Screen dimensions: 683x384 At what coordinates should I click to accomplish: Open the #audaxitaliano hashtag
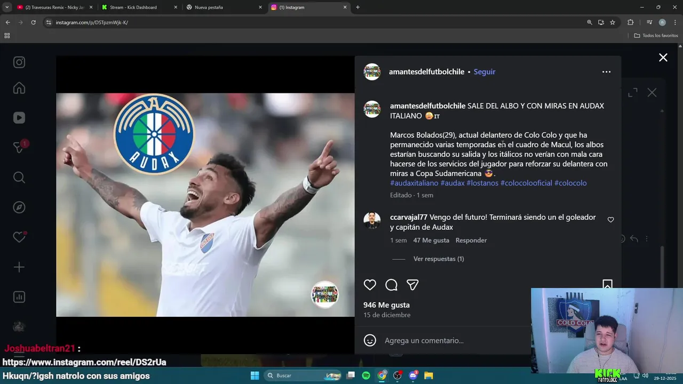[414, 183]
